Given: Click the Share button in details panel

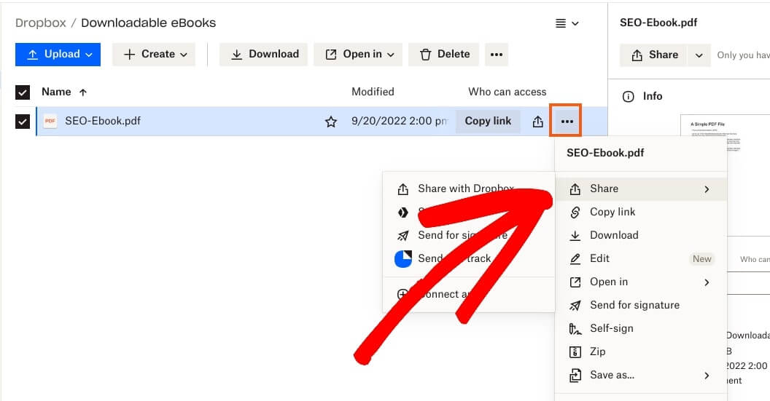Looking at the screenshot, I should [x=655, y=55].
